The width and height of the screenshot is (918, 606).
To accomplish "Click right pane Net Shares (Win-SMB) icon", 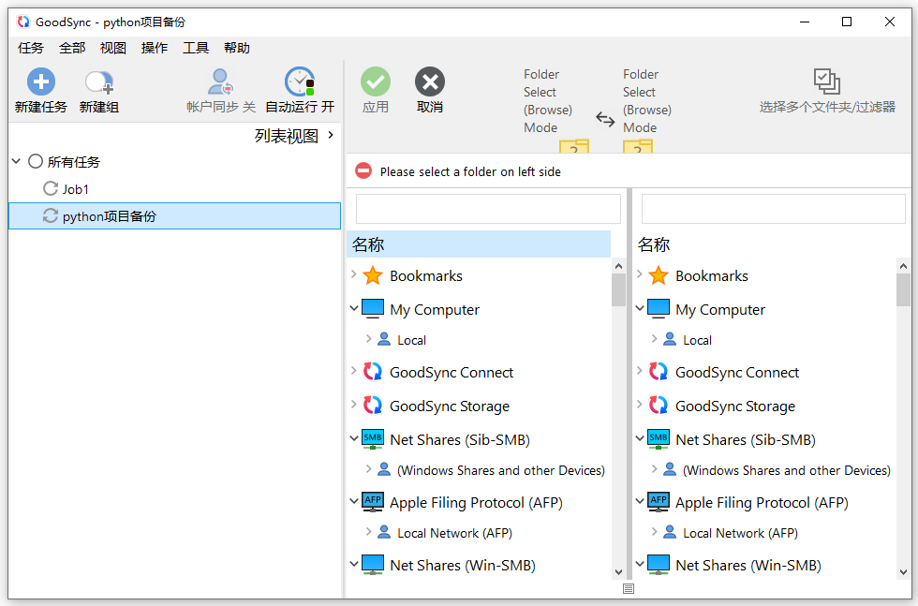I will click(x=659, y=565).
